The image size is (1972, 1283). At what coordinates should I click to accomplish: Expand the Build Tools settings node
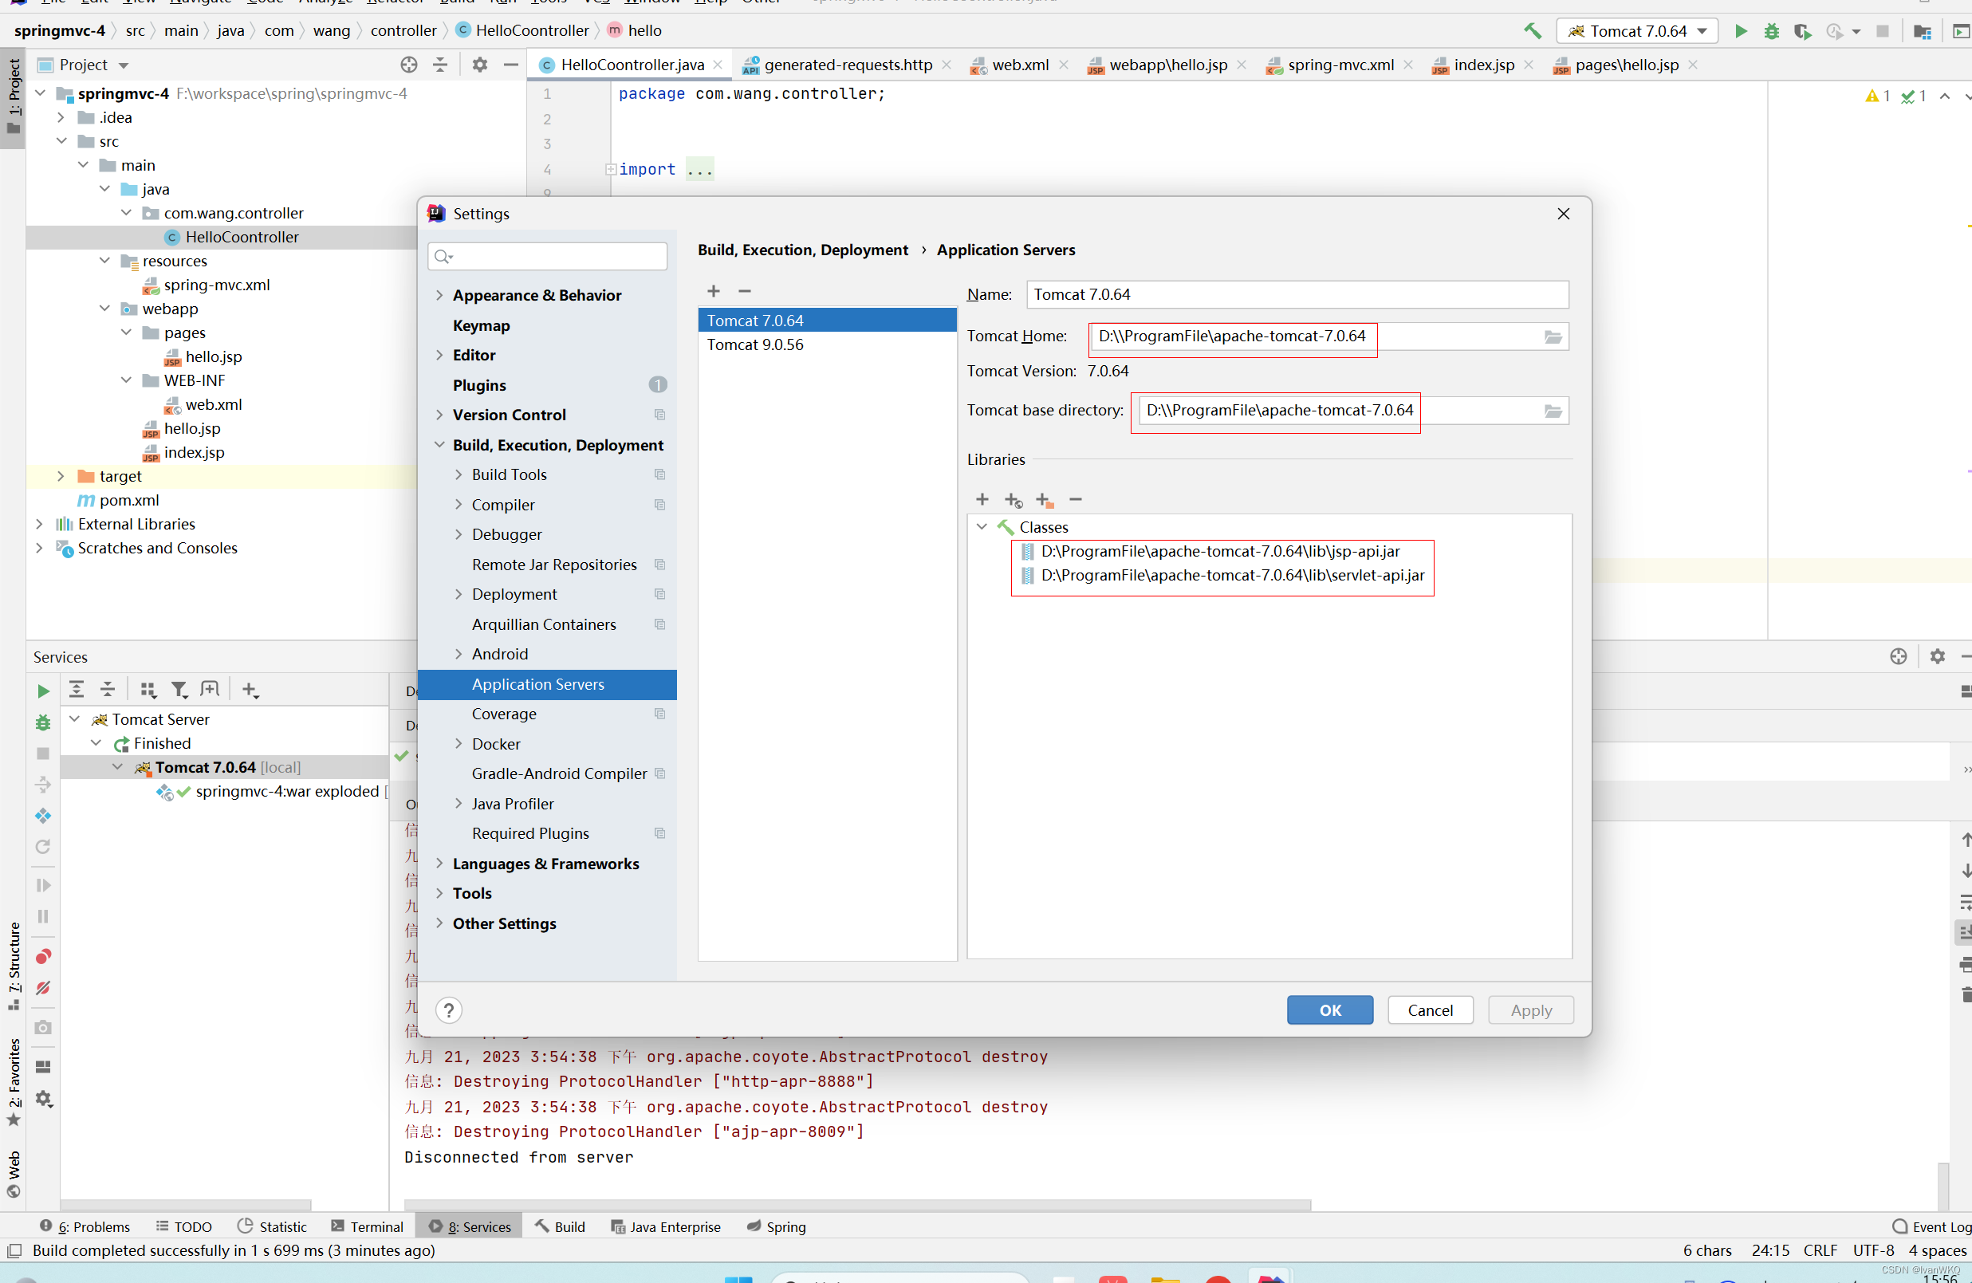click(459, 474)
